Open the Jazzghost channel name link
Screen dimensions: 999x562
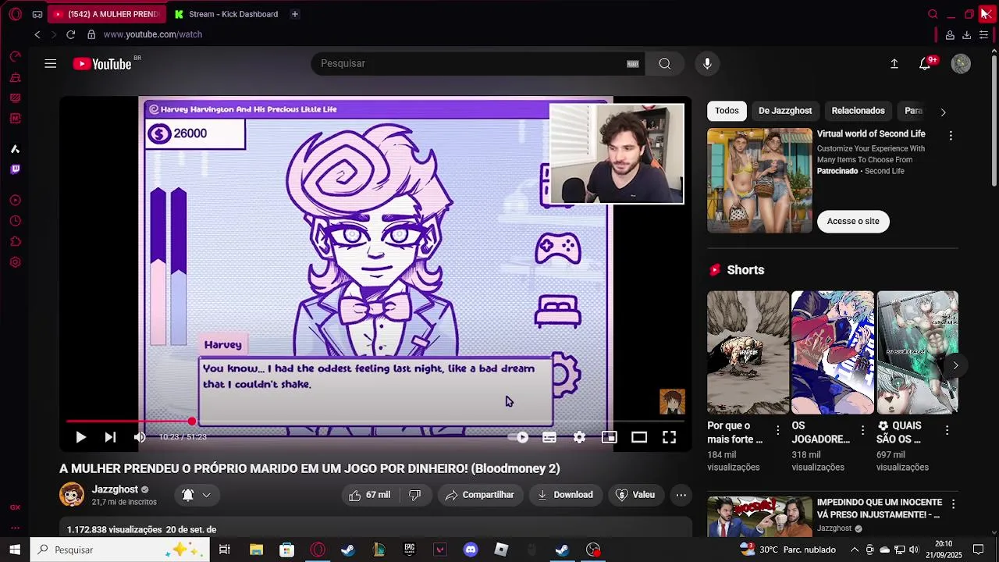tap(115, 489)
